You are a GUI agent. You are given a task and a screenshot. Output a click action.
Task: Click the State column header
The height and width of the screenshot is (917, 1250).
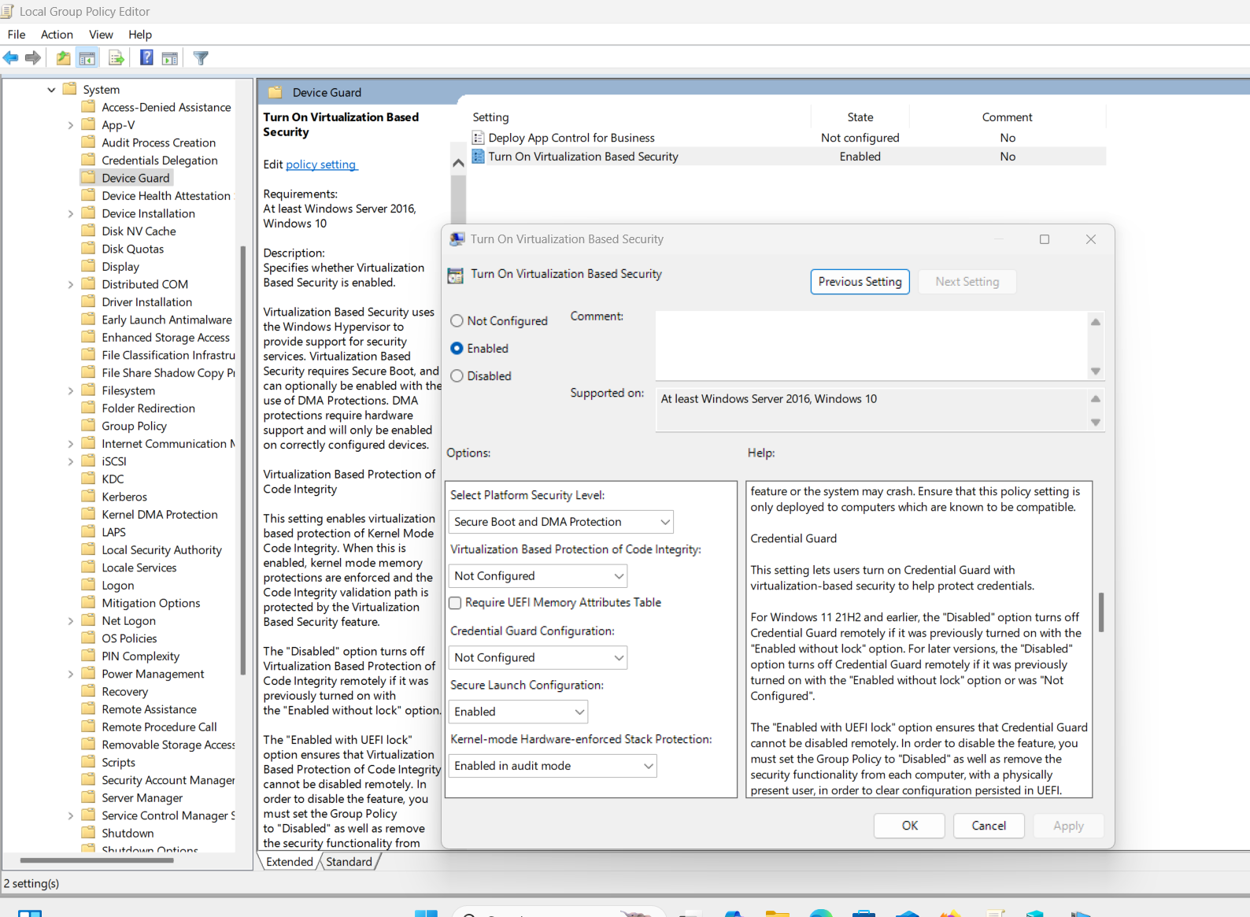(x=860, y=117)
